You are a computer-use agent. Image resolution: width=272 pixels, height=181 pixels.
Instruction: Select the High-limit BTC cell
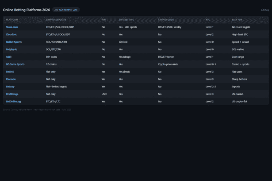pos(240,34)
